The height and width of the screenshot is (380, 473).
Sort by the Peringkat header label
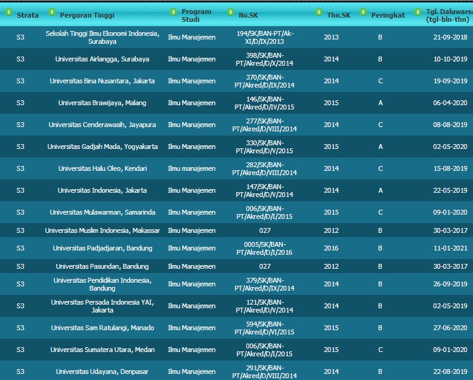(388, 15)
